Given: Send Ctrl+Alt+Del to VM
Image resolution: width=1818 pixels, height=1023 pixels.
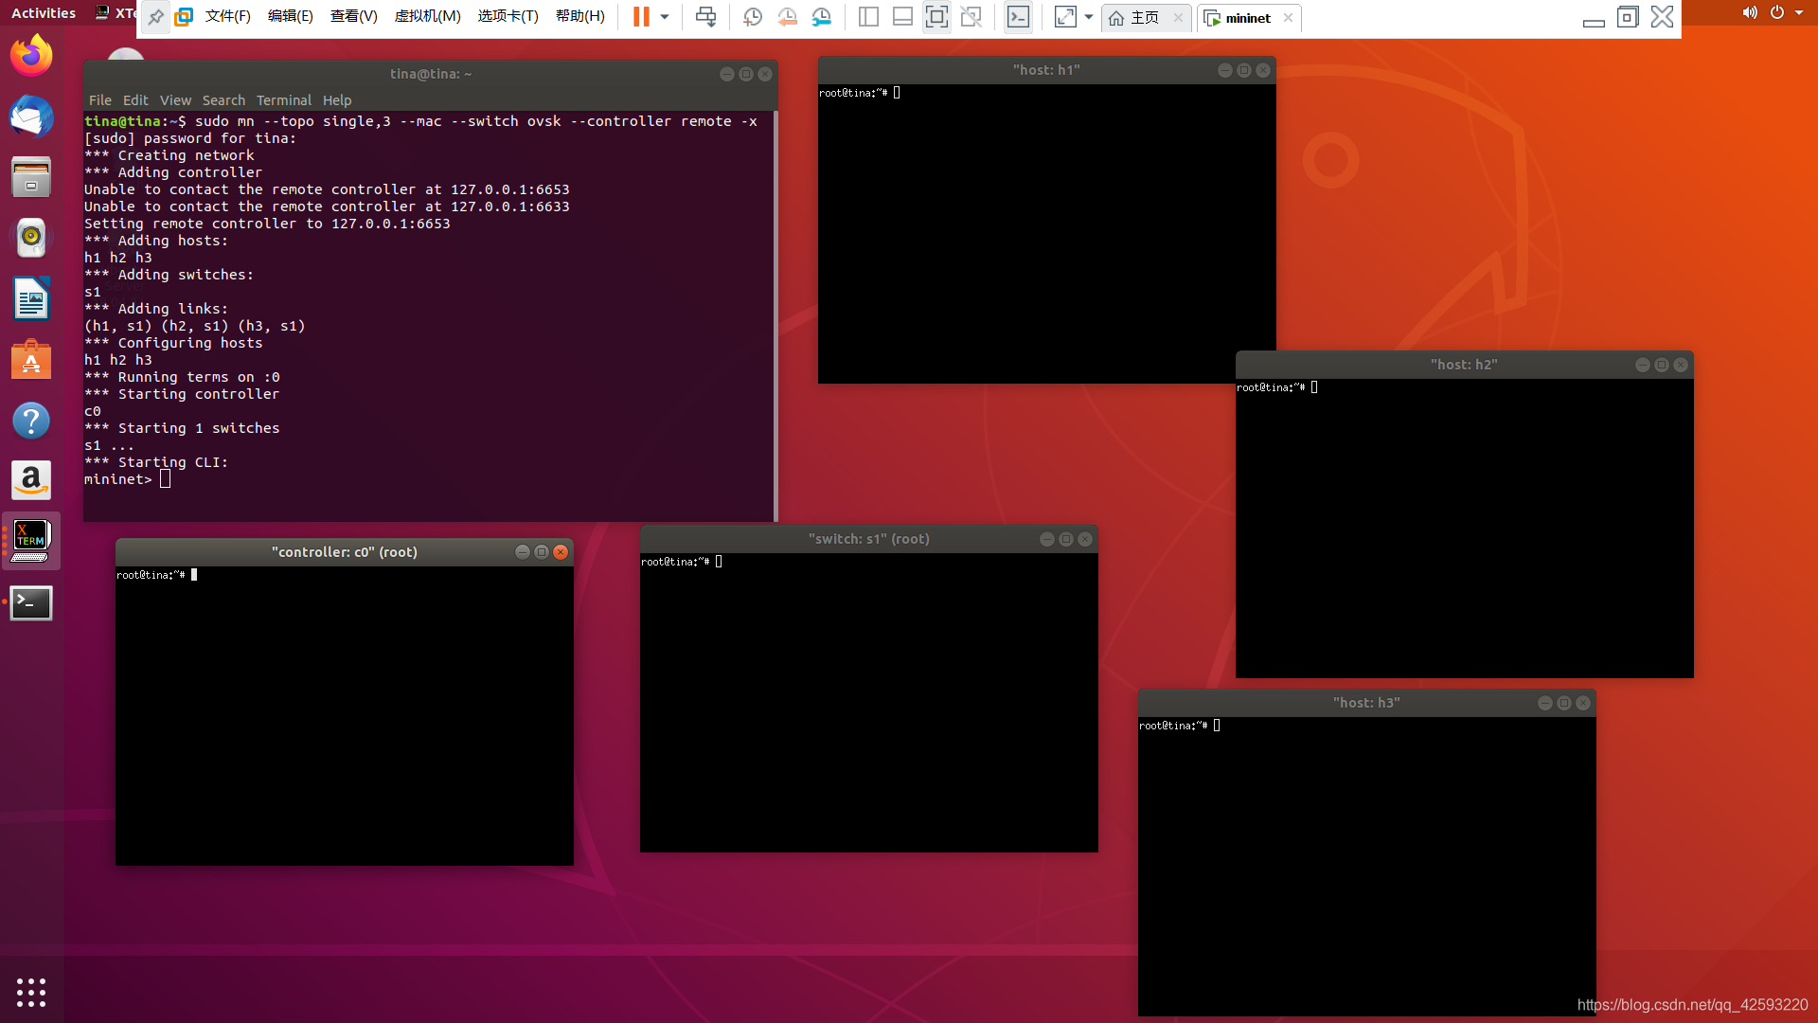Looking at the screenshot, I should (705, 17).
